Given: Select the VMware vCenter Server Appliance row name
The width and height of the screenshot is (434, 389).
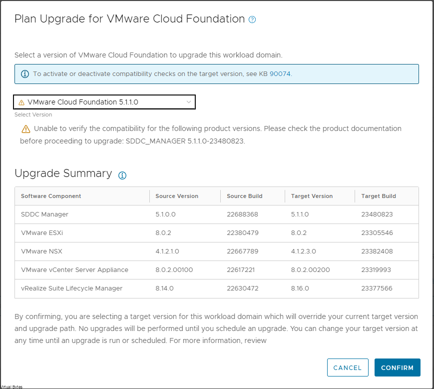Looking at the screenshot, I should pyautogui.click(x=74, y=270).
